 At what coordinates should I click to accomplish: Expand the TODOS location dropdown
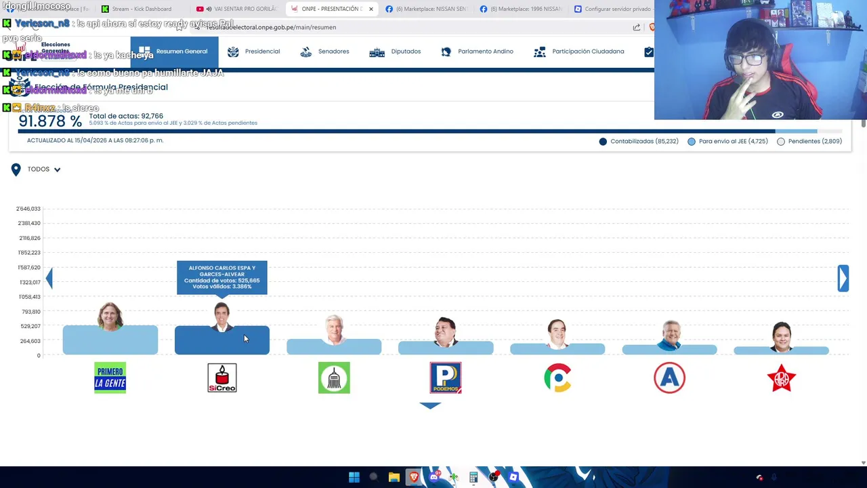[44, 169]
